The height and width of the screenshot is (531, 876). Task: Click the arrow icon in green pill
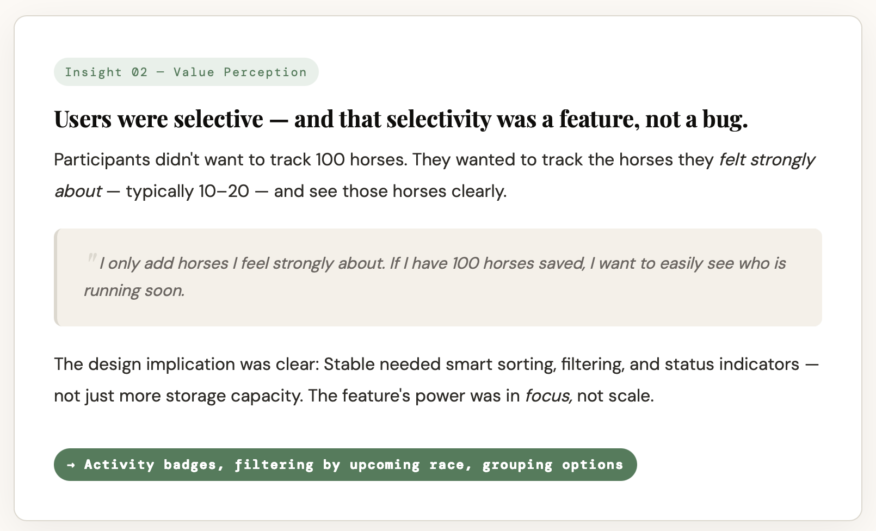tap(71, 465)
